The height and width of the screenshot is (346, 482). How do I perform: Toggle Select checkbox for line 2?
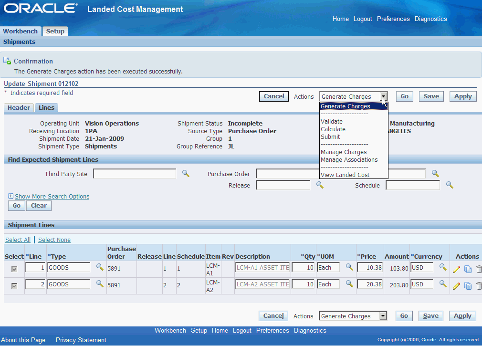pyautogui.click(x=14, y=286)
